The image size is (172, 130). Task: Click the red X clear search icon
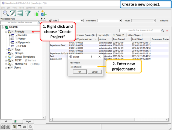167,31
